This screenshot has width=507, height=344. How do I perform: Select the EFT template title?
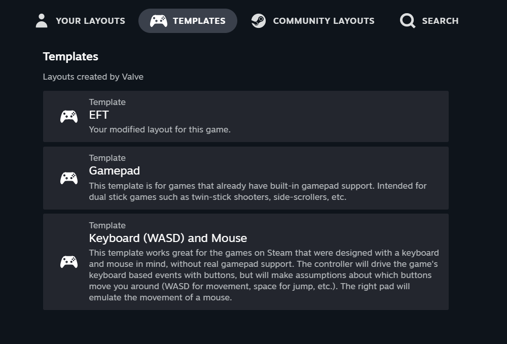pyautogui.click(x=99, y=115)
